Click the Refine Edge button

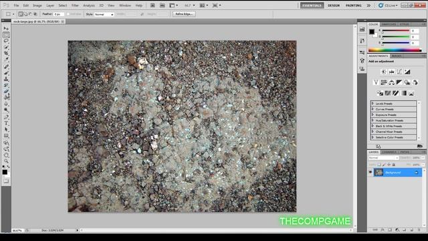tap(184, 14)
